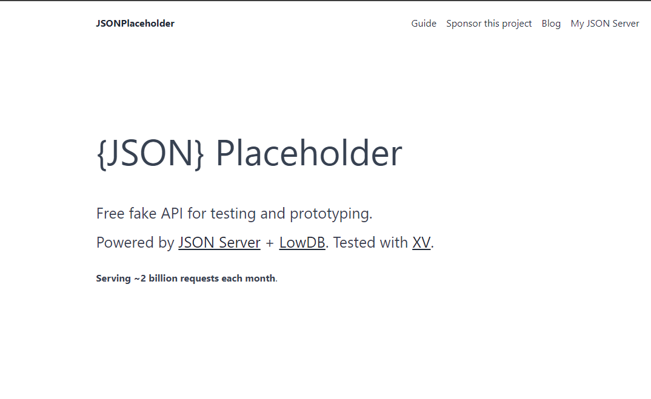Click the {JSON} part of the heading
Viewport: 651px width, 399px height.
(x=150, y=153)
